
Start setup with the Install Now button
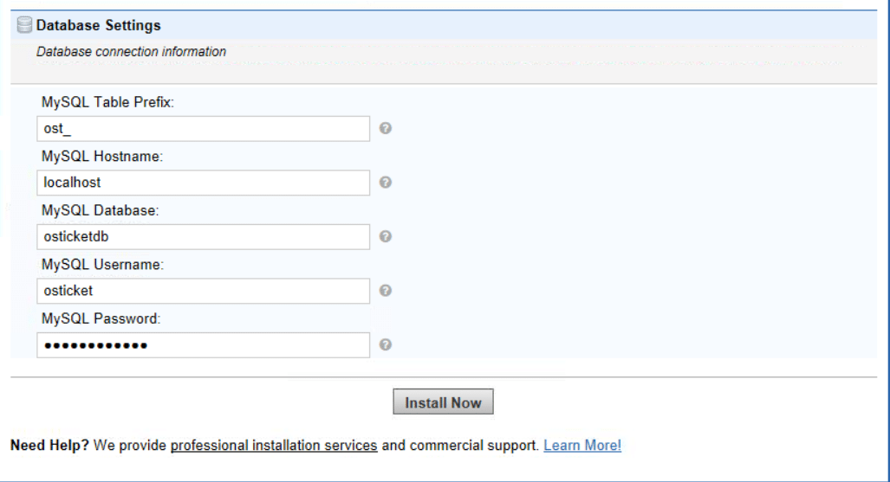tap(444, 402)
